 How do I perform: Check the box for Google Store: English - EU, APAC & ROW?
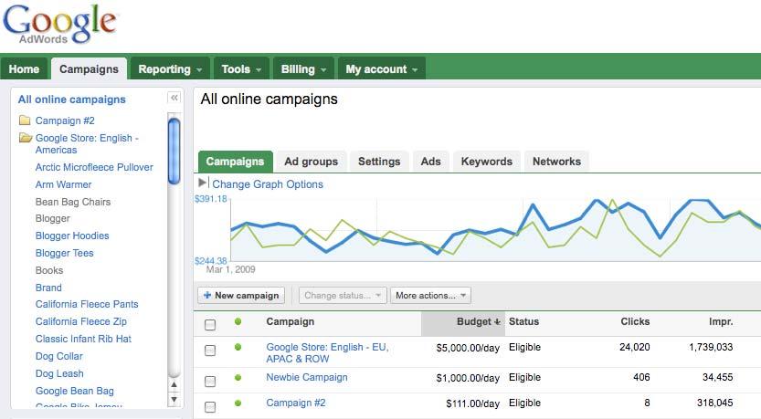(x=210, y=351)
